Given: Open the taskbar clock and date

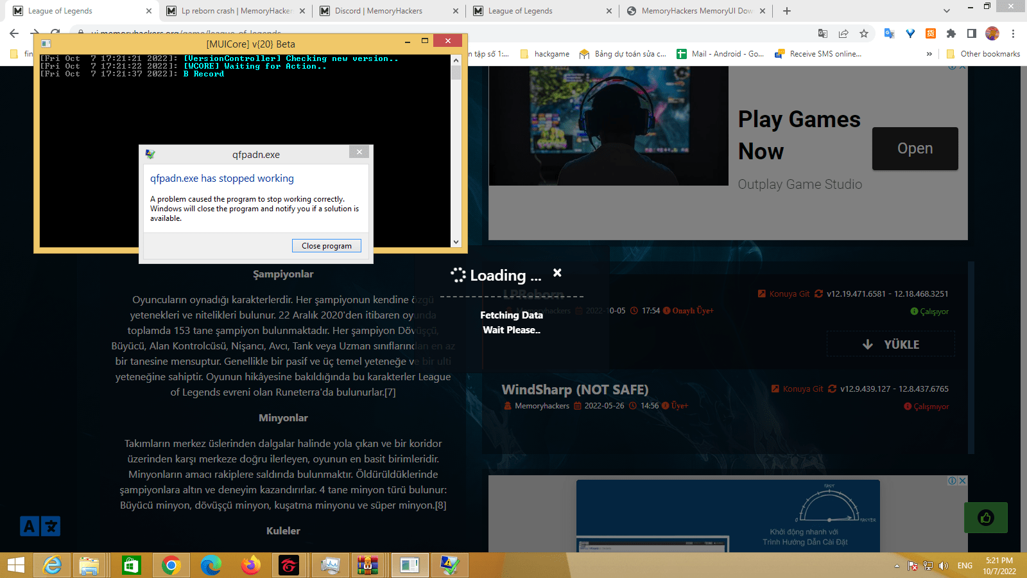Looking at the screenshot, I should (999, 566).
